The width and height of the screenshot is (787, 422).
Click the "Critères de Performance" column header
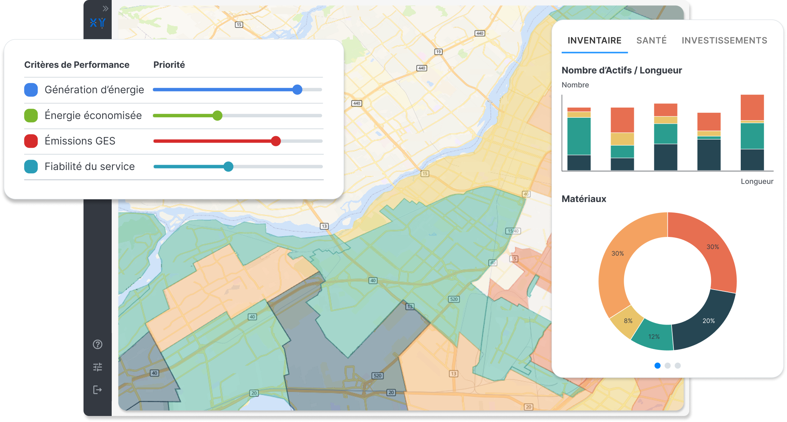click(77, 65)
